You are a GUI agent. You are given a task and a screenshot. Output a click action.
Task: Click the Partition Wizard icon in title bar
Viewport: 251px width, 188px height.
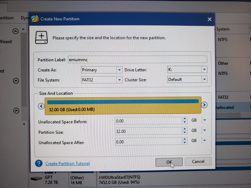[35, 19]
